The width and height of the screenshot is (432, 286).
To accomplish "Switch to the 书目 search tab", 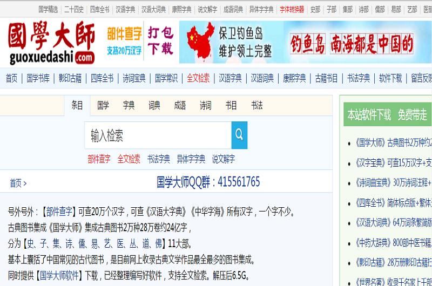I will (231, 105).
